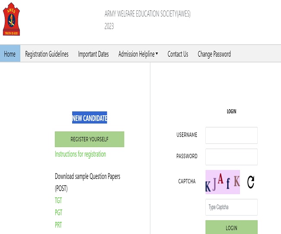Viewport: 281px width, 234px height.
Task: Expand the Admission Helpline dropdown
Action: pyautogui.click(x=138, y=54)
